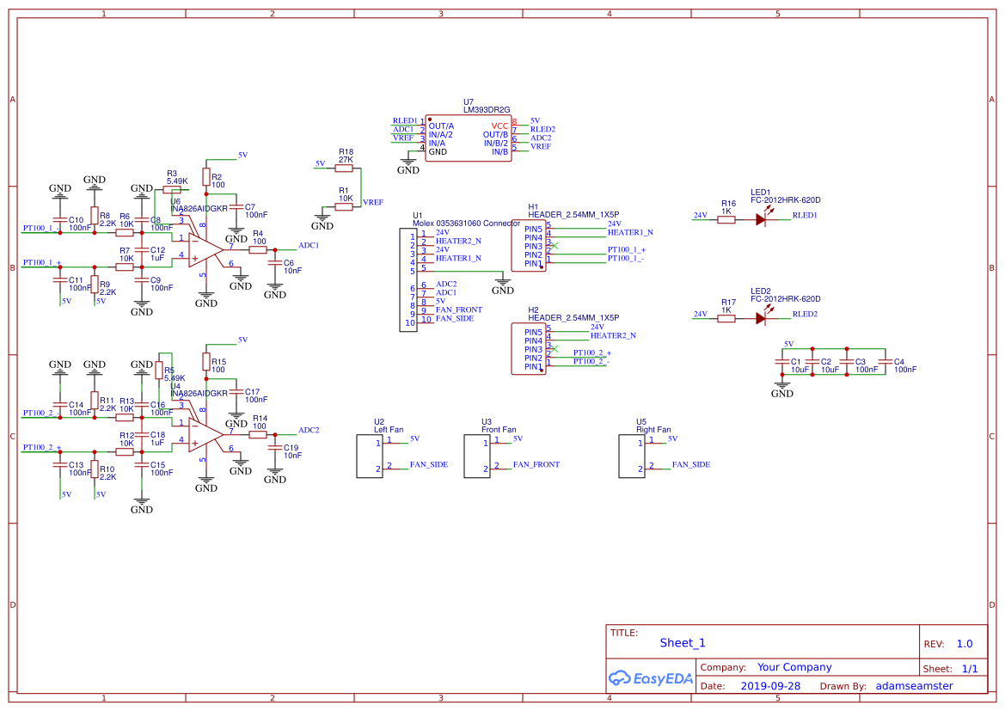Click the EasyEDA cloud logo

pyautogui.click(x=621, y=678)
